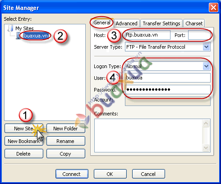221x184 pixels.
Task: Click the Connect button
Action: pyautogui.click(x=72, y=174)
